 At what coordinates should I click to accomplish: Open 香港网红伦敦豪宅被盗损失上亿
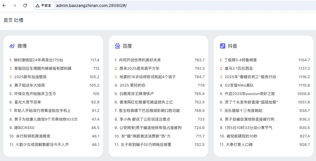click(x=146, y=102)
